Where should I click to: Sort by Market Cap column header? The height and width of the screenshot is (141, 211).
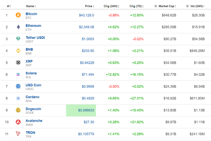pos(167,6)
